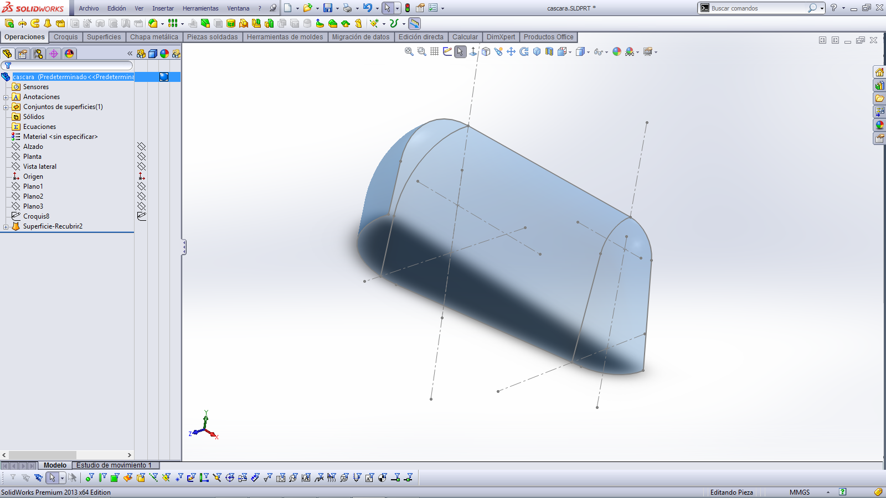This screenshot has width=886, height=498.
Task: Open the DimXpertManager tab icon
Action: 53,54
